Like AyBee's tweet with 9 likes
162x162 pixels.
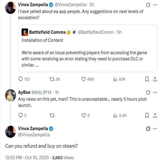84,116
